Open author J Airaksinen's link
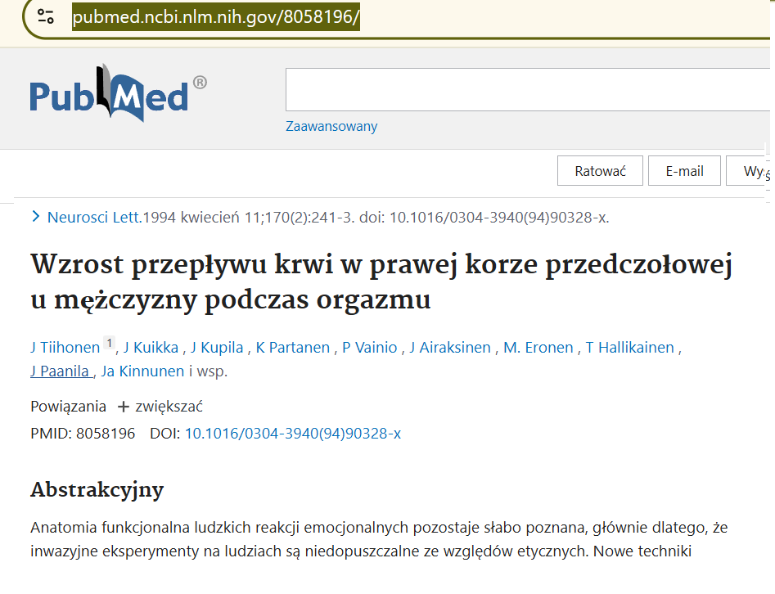The width and height of the screenshot is (775, 594). point(450,348)
